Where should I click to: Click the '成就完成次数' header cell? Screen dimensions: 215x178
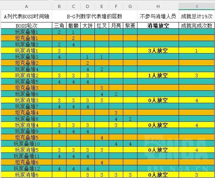[x=197, y=26]
